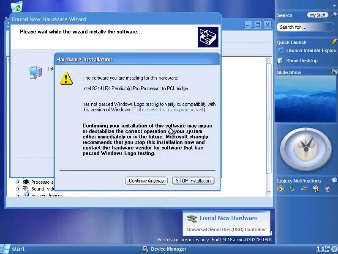Viewport: 338px width, 254px height.
Task: Click the Slide Show mountain picture
Action: coord(305,99)
